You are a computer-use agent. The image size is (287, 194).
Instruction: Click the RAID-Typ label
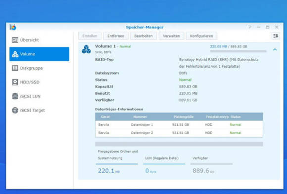[x=104, y=60]
